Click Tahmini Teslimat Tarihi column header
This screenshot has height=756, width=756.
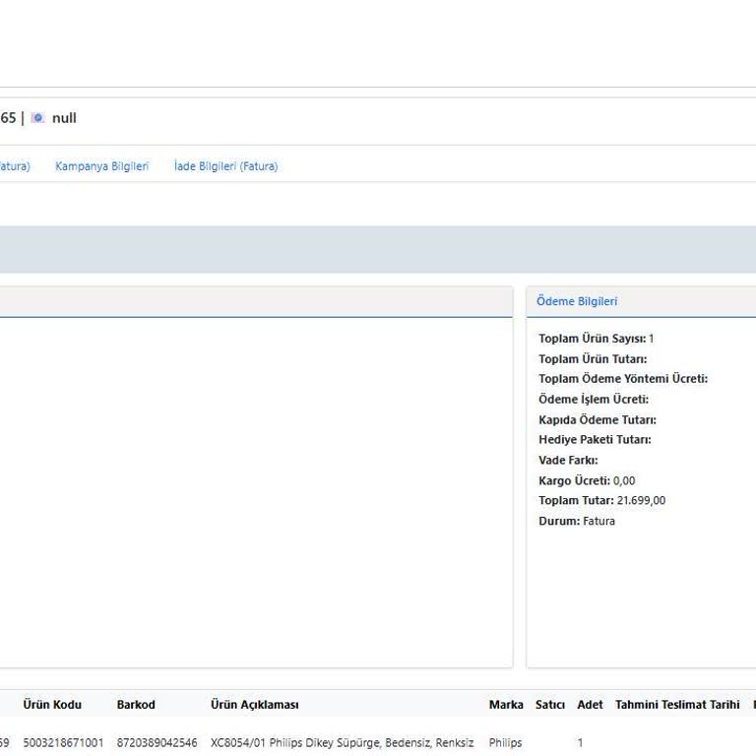[x=676, y=705]
